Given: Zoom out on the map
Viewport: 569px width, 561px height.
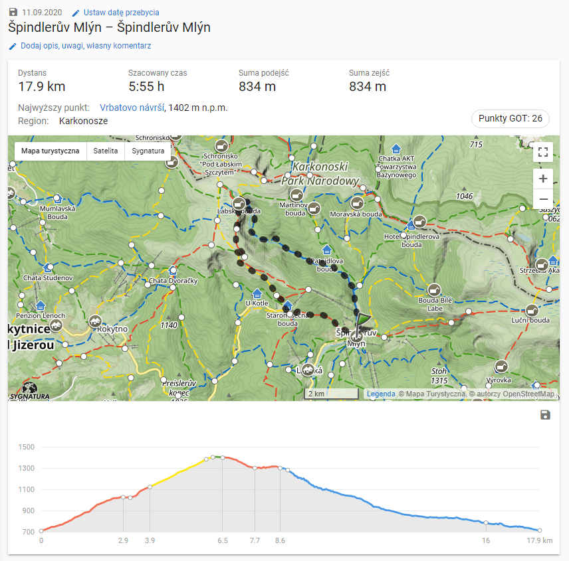Looking at the screenshot, I should 543,199.
